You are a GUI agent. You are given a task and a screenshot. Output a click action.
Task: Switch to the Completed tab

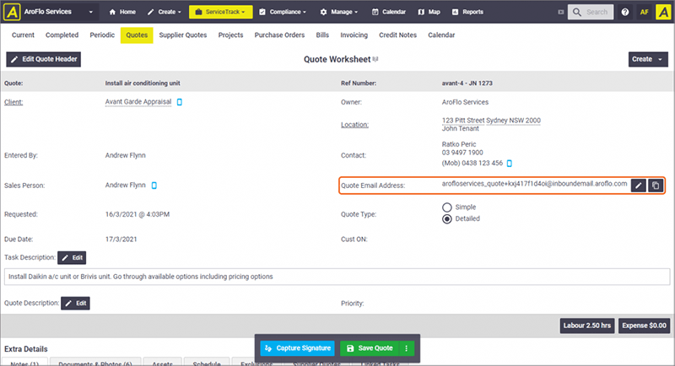coord(62,35)
